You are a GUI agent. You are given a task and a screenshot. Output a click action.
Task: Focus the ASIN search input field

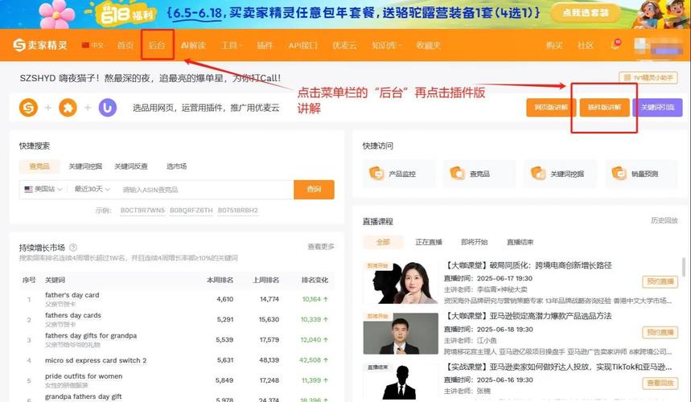tap(205, 189)
